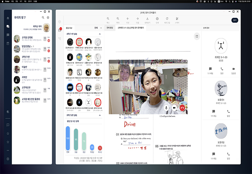
Task: Mute the microphone in the video call
Action: coord(166,108)
